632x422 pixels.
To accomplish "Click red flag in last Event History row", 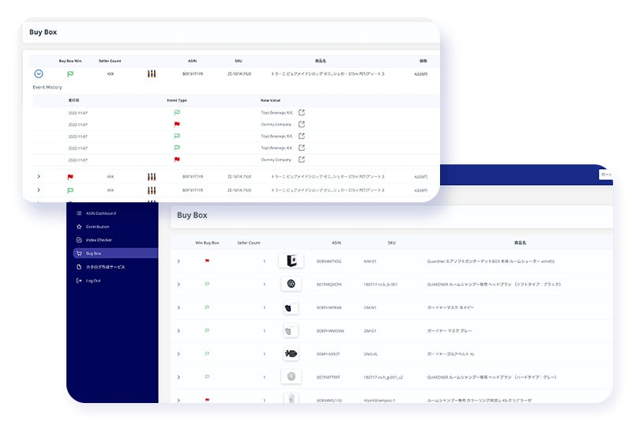I will [177, 160].
